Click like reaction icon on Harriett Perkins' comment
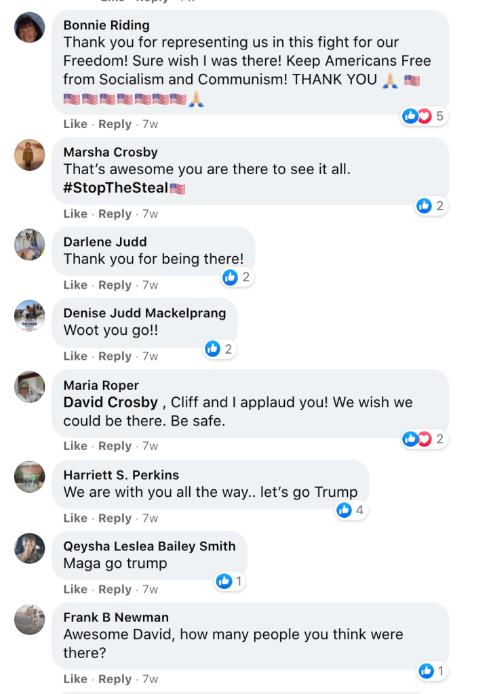 point(345,510)
